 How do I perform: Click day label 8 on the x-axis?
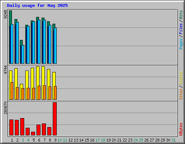(x=50, y=140)
